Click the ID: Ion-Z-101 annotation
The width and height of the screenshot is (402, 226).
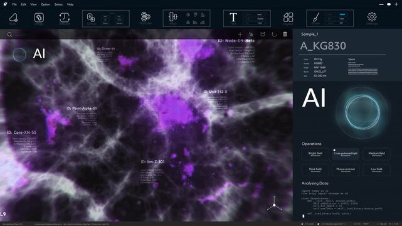[x=152, y=162]
